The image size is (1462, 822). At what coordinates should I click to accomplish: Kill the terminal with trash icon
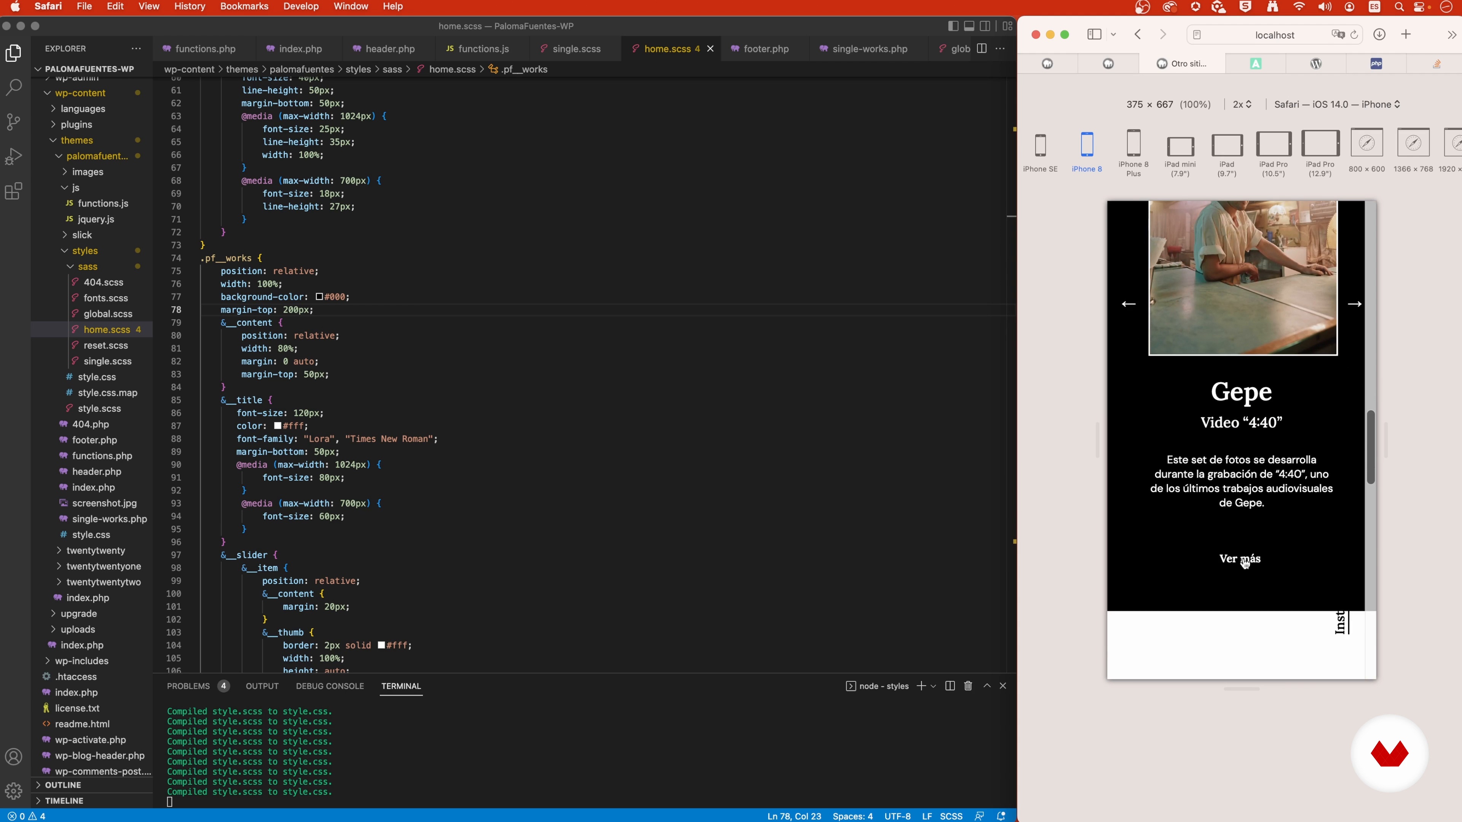pos(968,686)
